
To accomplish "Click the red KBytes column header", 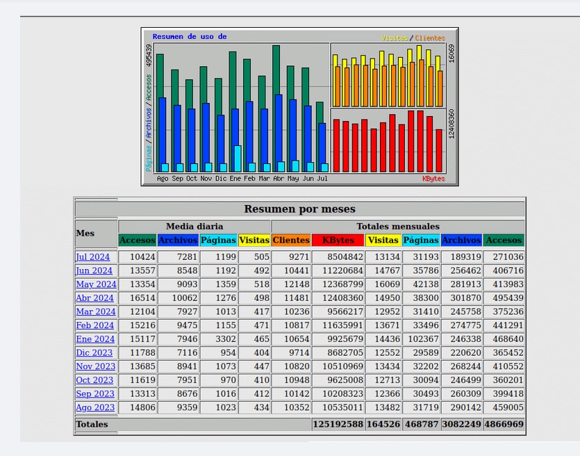I will [x=338, y=241].
